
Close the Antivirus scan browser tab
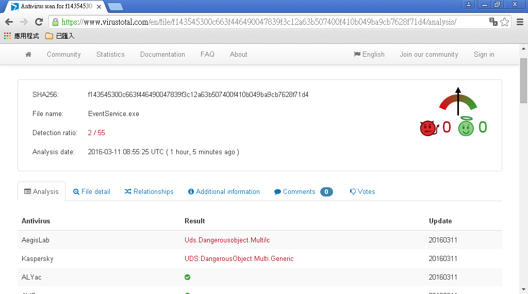99,6
